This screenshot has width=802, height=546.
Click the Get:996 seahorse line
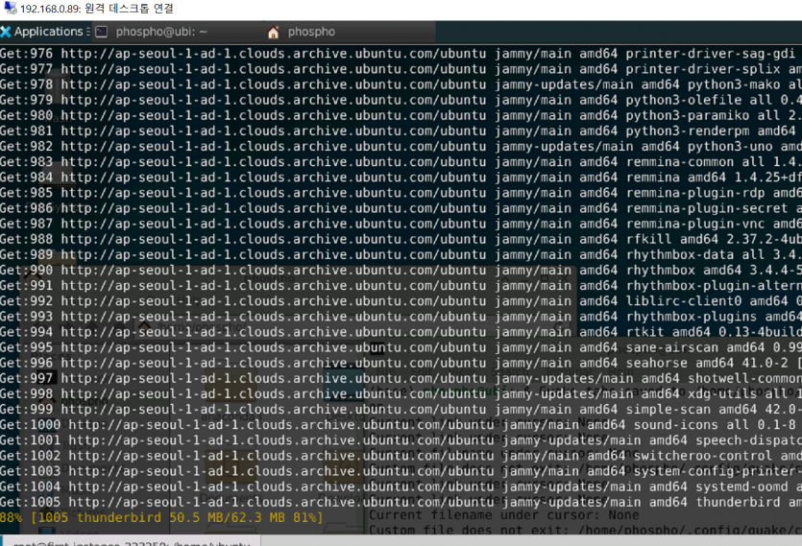pos(401,363)
